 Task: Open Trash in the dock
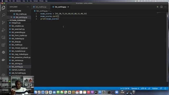134,92
